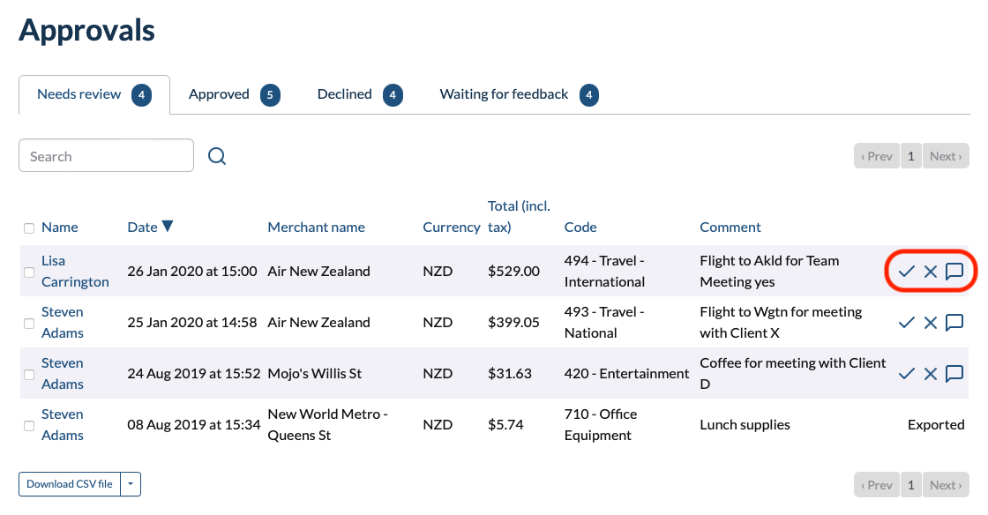Click inside the Search input field

(x=106, y=156)
